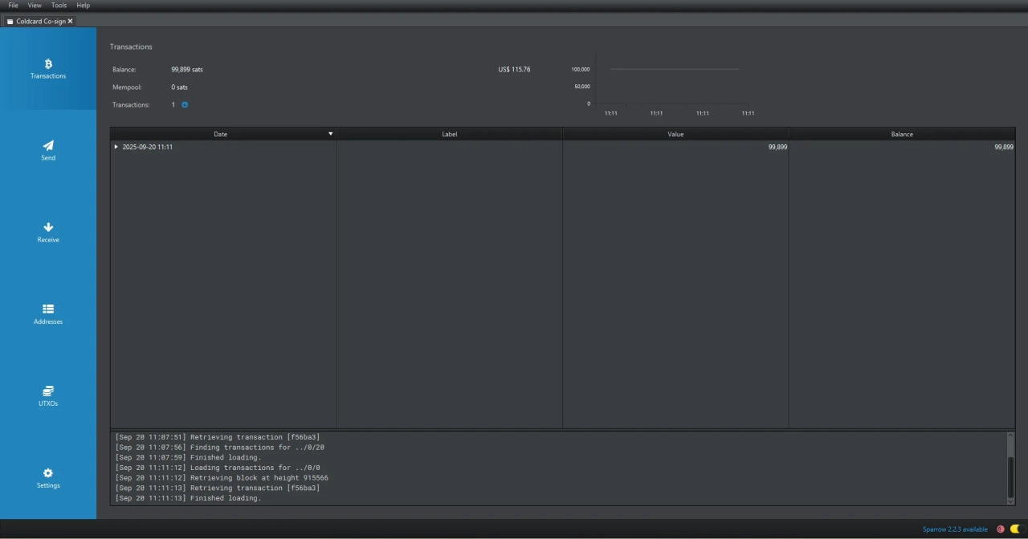Click the Date column sort arrow
The image size is (1028, 539).
click(330, 134)
